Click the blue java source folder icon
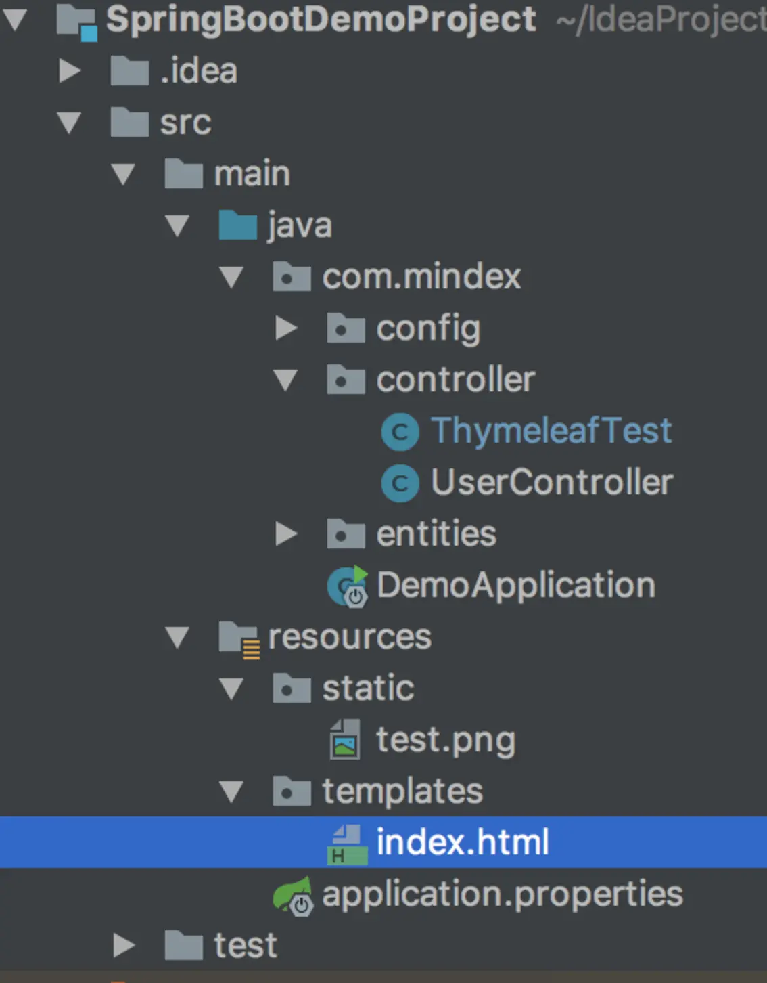Viewport: 767px width, 983px height. tap(238, 225)
